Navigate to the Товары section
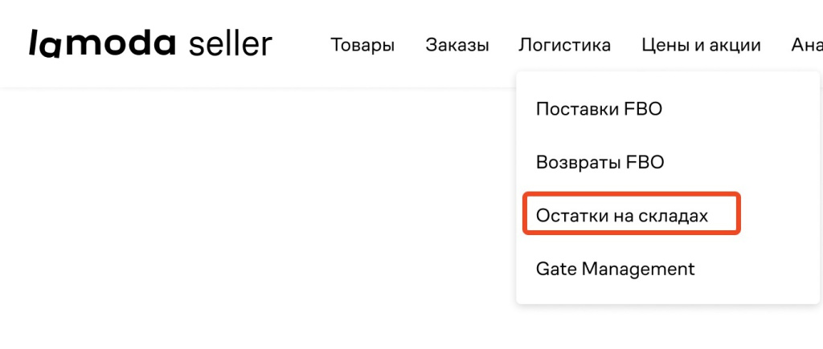 coord(362,45)
